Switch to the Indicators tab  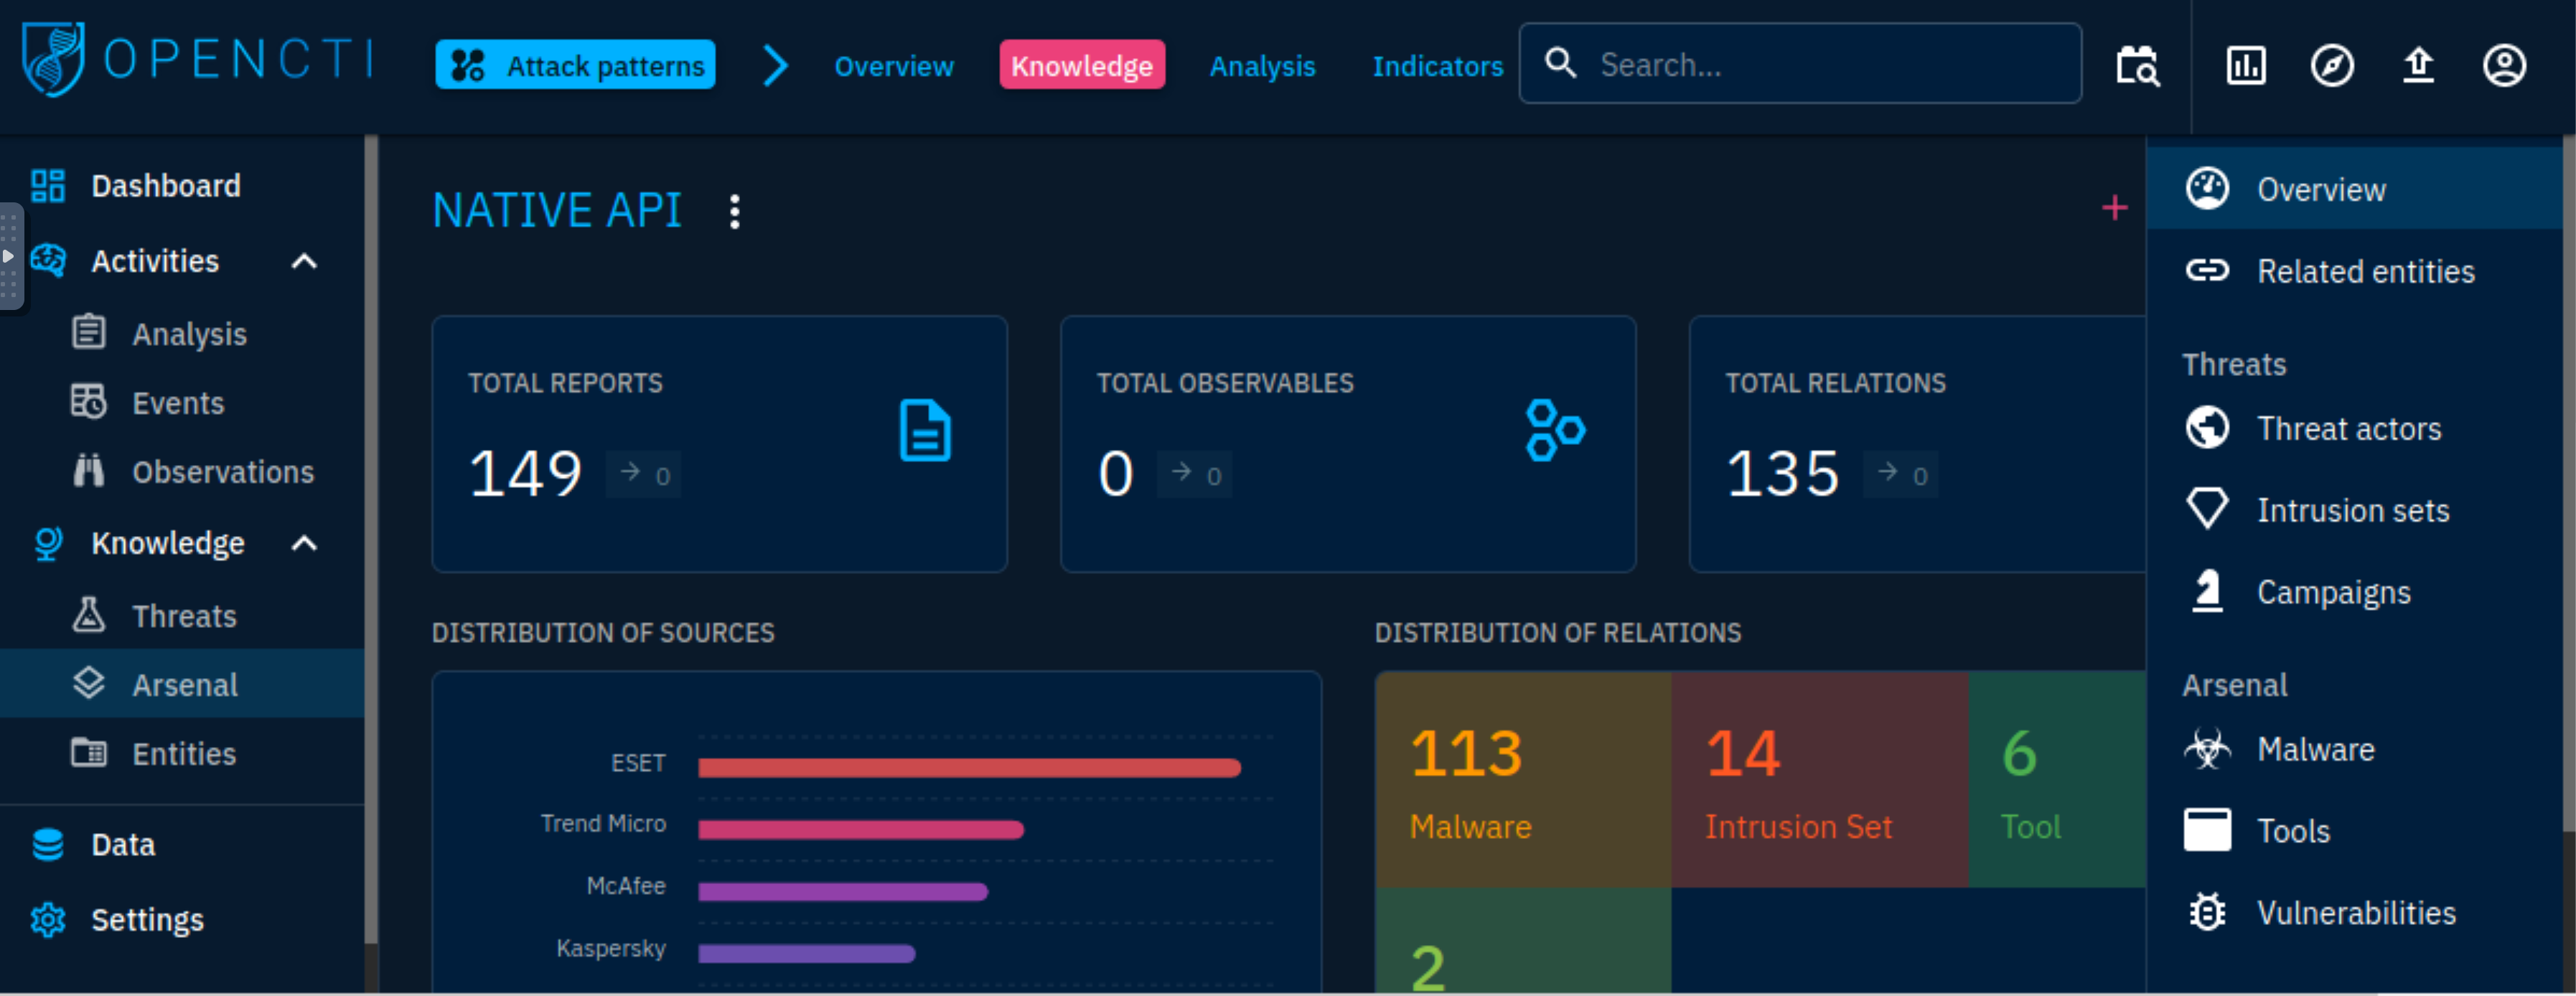[x=1438, y=67]
